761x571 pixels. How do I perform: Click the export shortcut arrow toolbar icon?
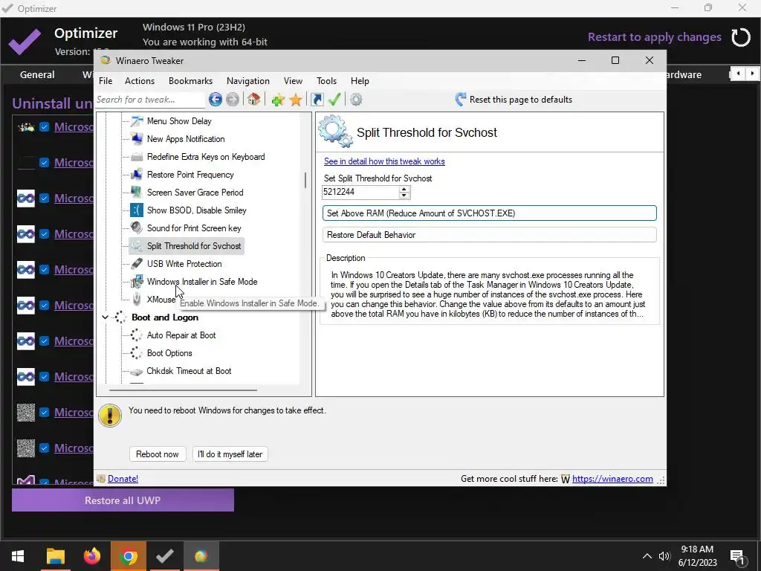[x=317, y=100]
